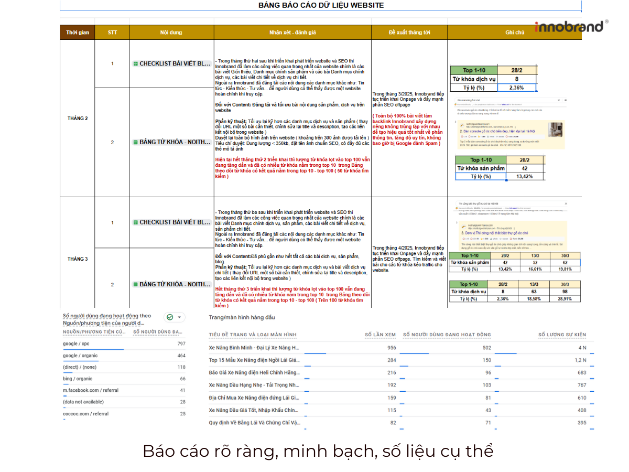Viewport: 629px width, 472px height.
Task: Sort by 'SỐ LƯỢNG SỰ KIỆN' column header
Action: coord(562,335)
